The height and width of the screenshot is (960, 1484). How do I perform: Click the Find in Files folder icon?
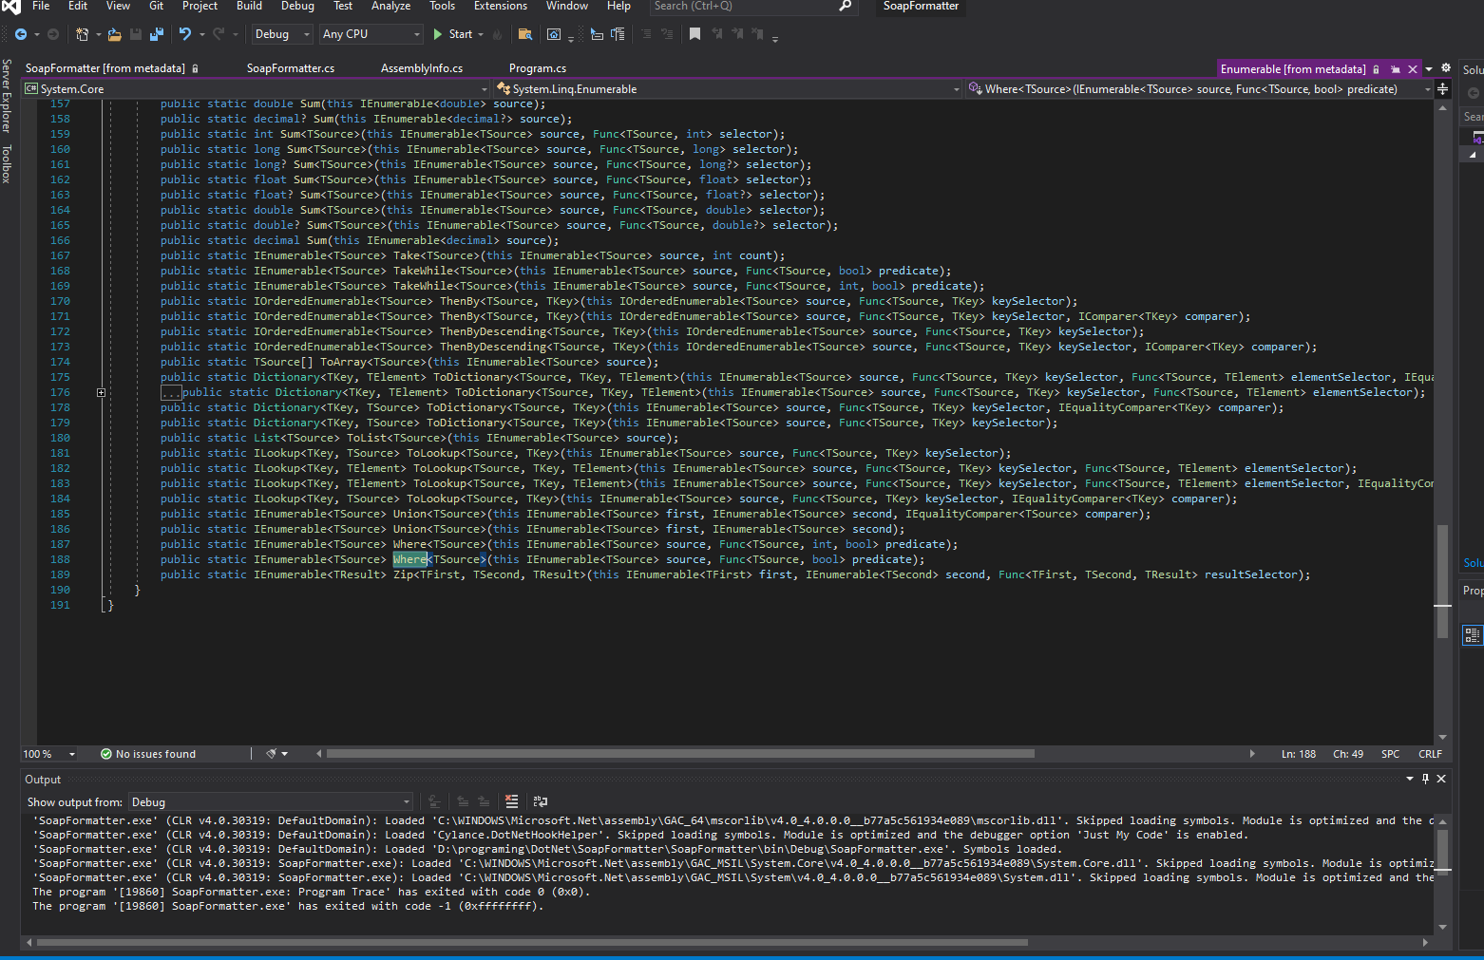click(x=524, y=34)
